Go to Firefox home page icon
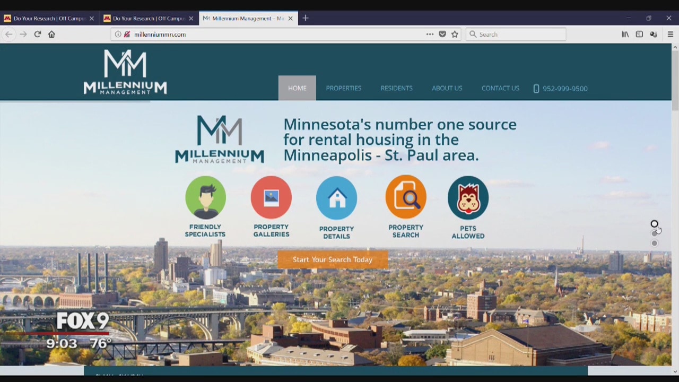Screen dimensions: 679x382 [x=51, y=34]
